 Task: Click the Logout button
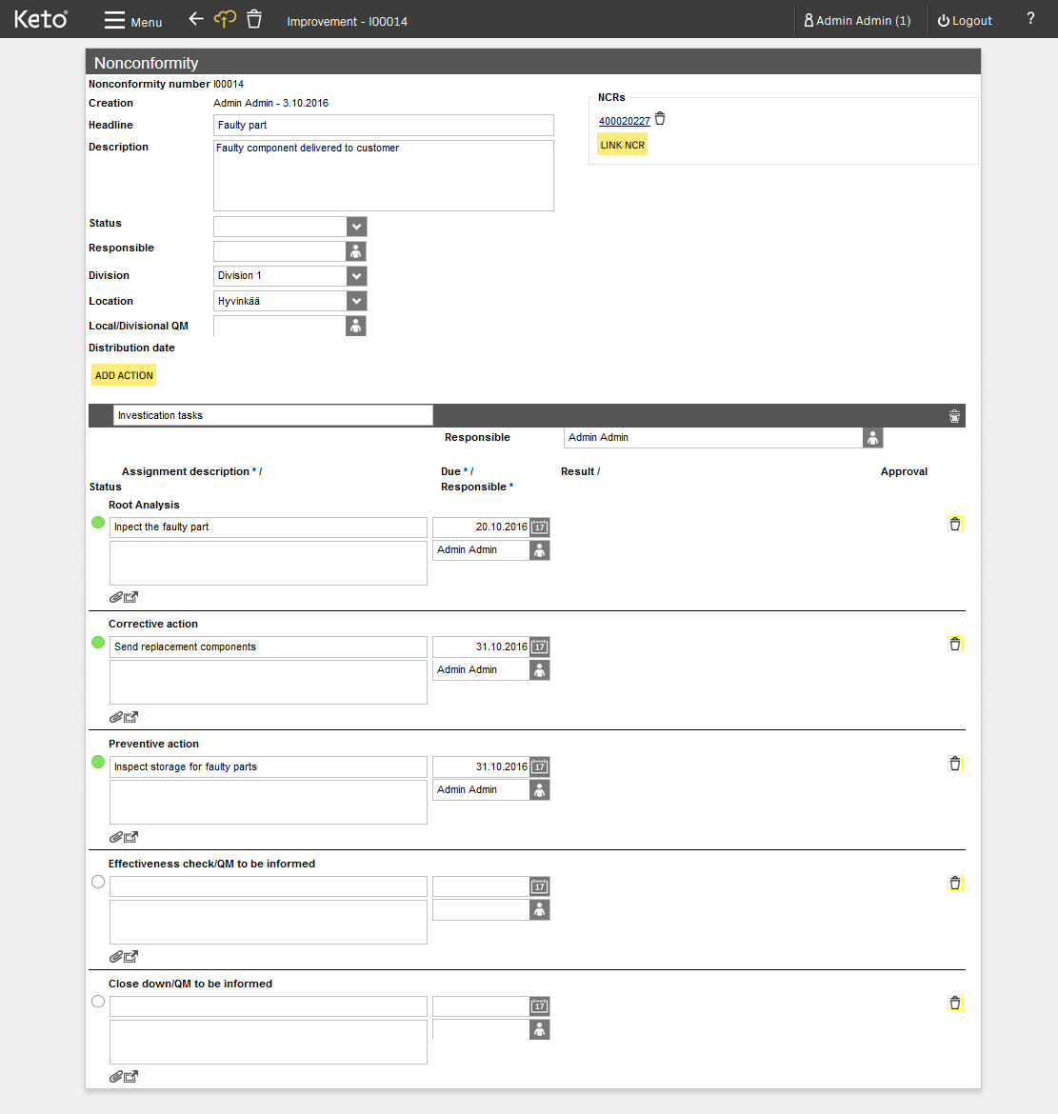[x=965, y=21]
